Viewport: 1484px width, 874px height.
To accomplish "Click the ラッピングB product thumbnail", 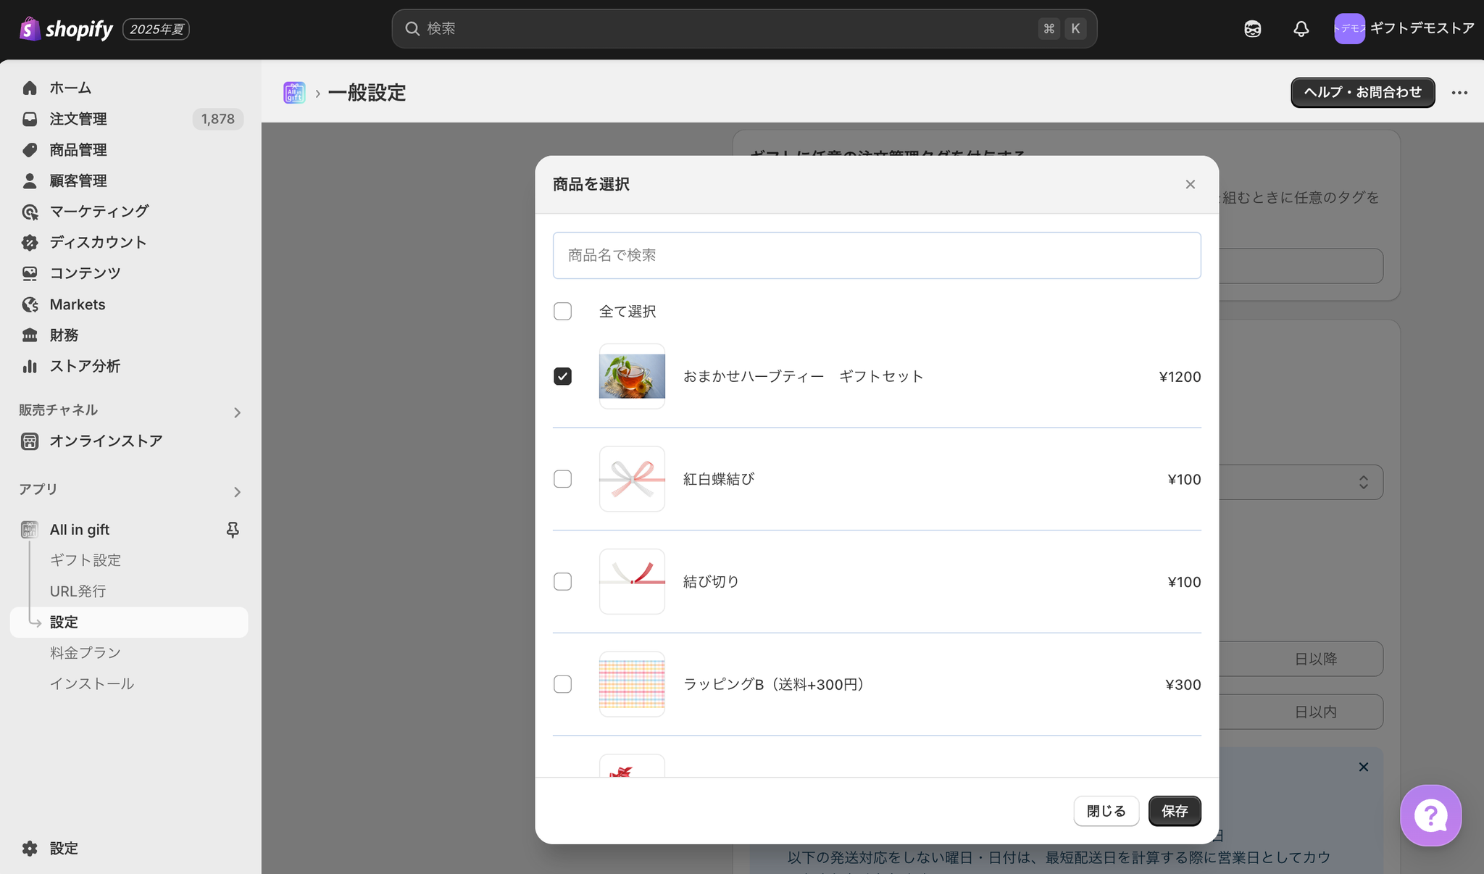I will tap(632, 684).
